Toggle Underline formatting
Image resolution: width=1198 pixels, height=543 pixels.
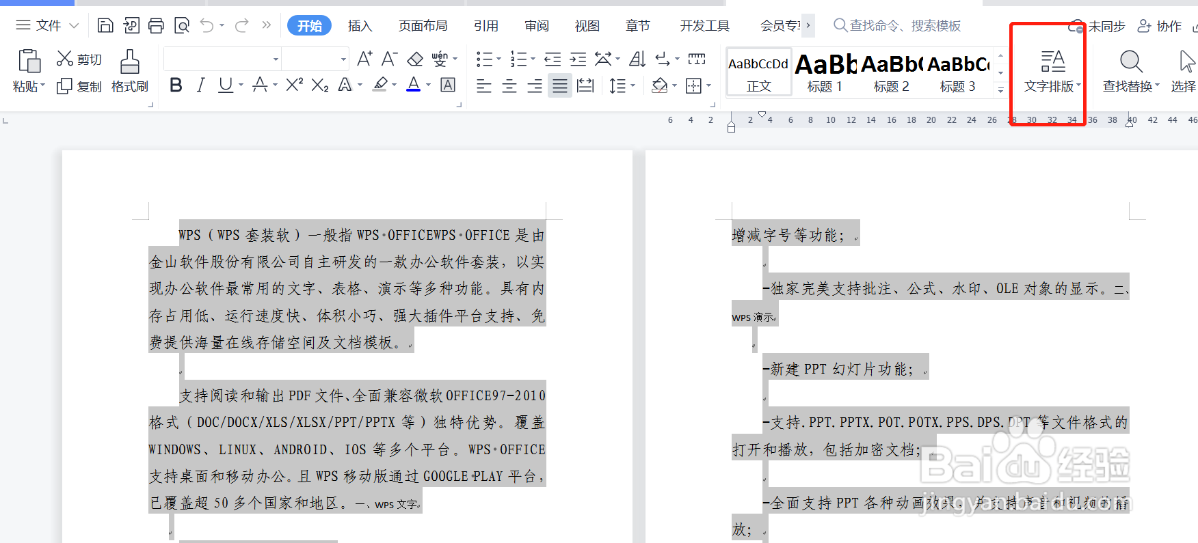click(x=225, y=85)
